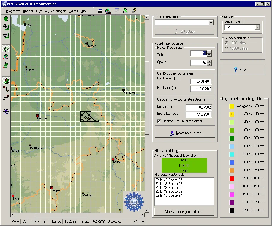The height and width of the screenshot is (226, 272).
Task: Click the Kassel red marker on map
Action: pos(113,159)
